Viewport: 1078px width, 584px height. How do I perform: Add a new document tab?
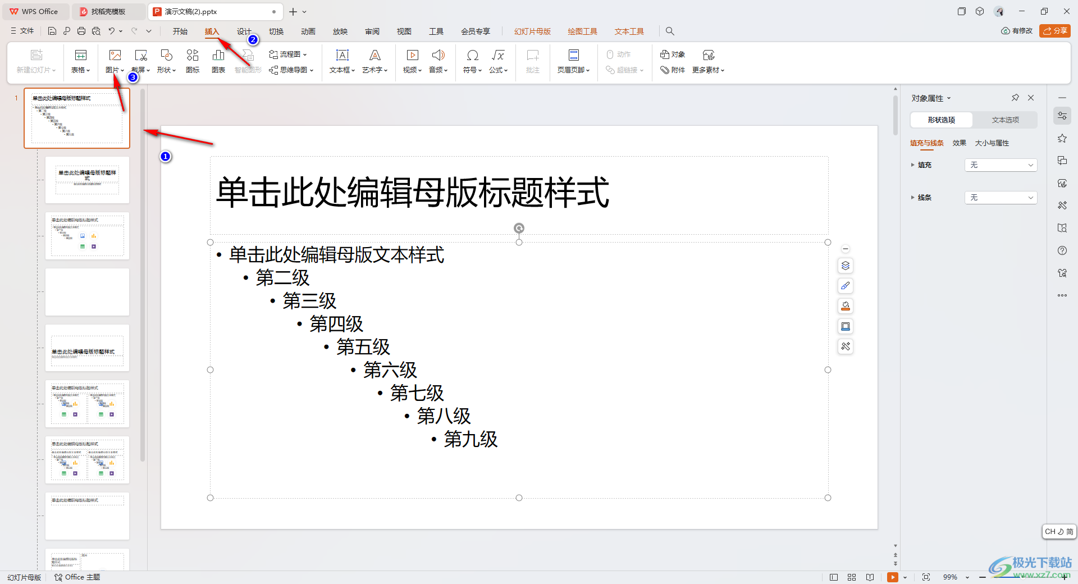293,11
